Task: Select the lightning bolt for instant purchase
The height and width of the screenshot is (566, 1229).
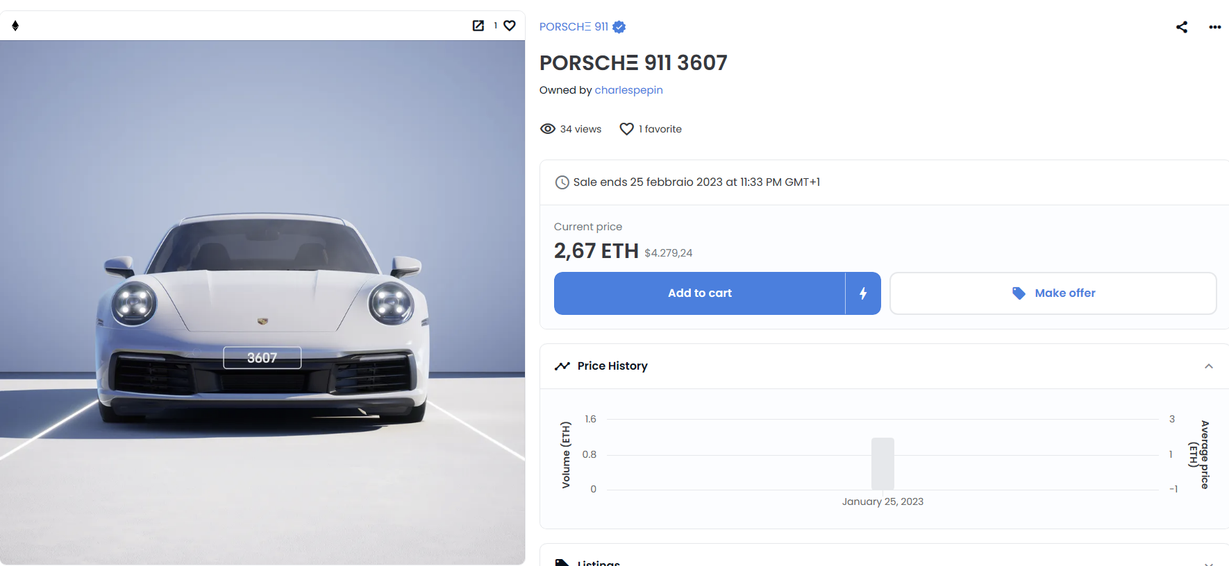Action: 863,293
